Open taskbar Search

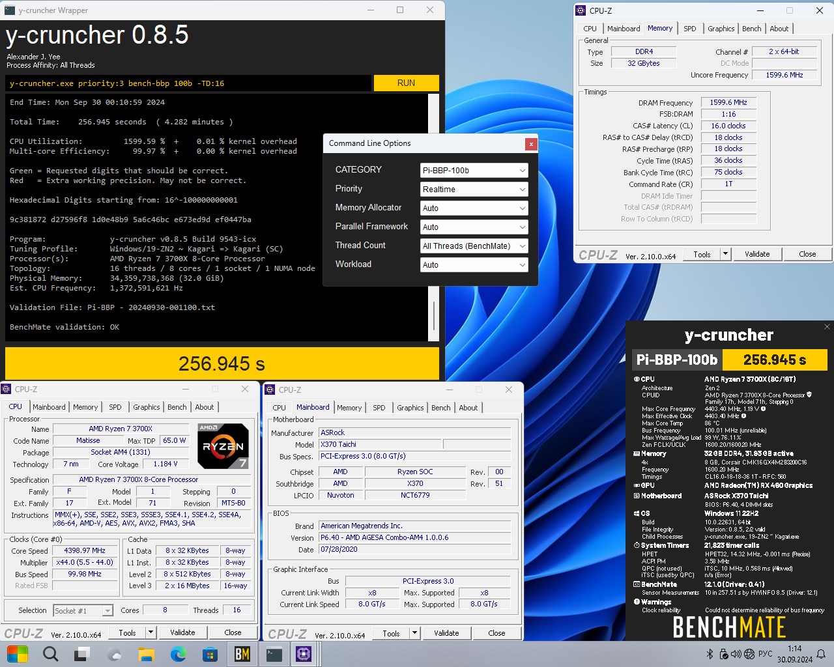coord(50,653)
